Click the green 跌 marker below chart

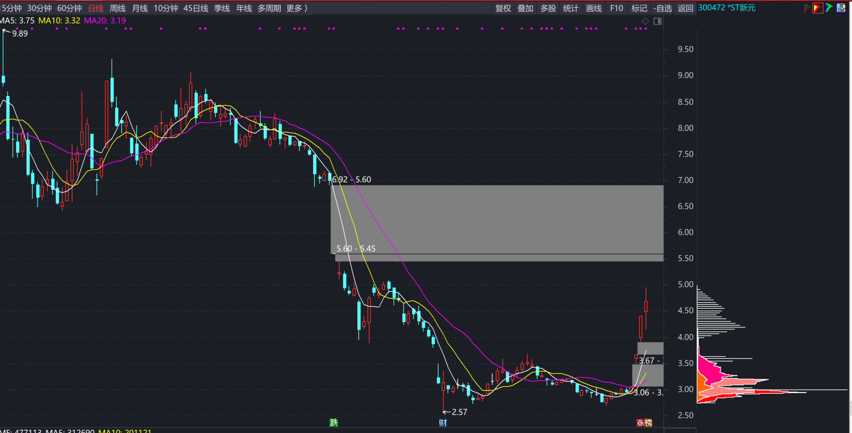click(x=334, y=423)
